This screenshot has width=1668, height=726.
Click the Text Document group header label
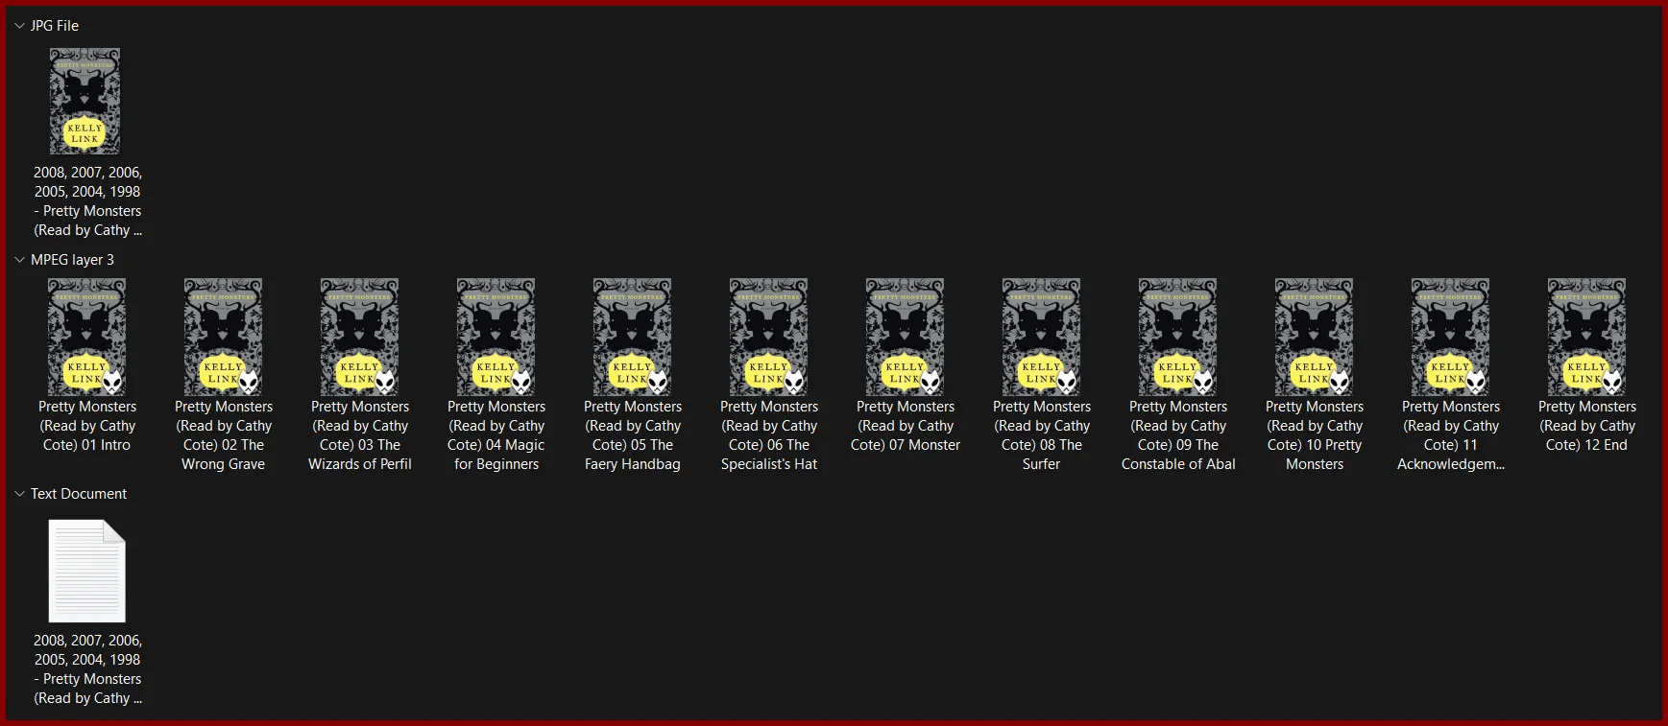click(x=79, y=494)
